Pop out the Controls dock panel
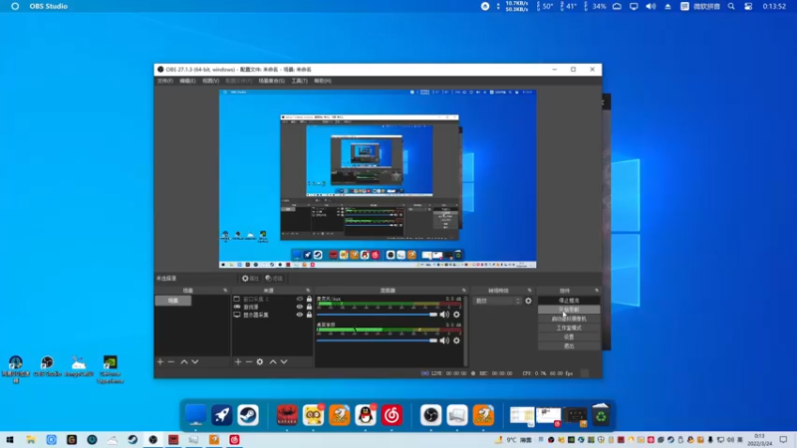The height and width of the screenshot is (448, 797). [x=597, y=291]
